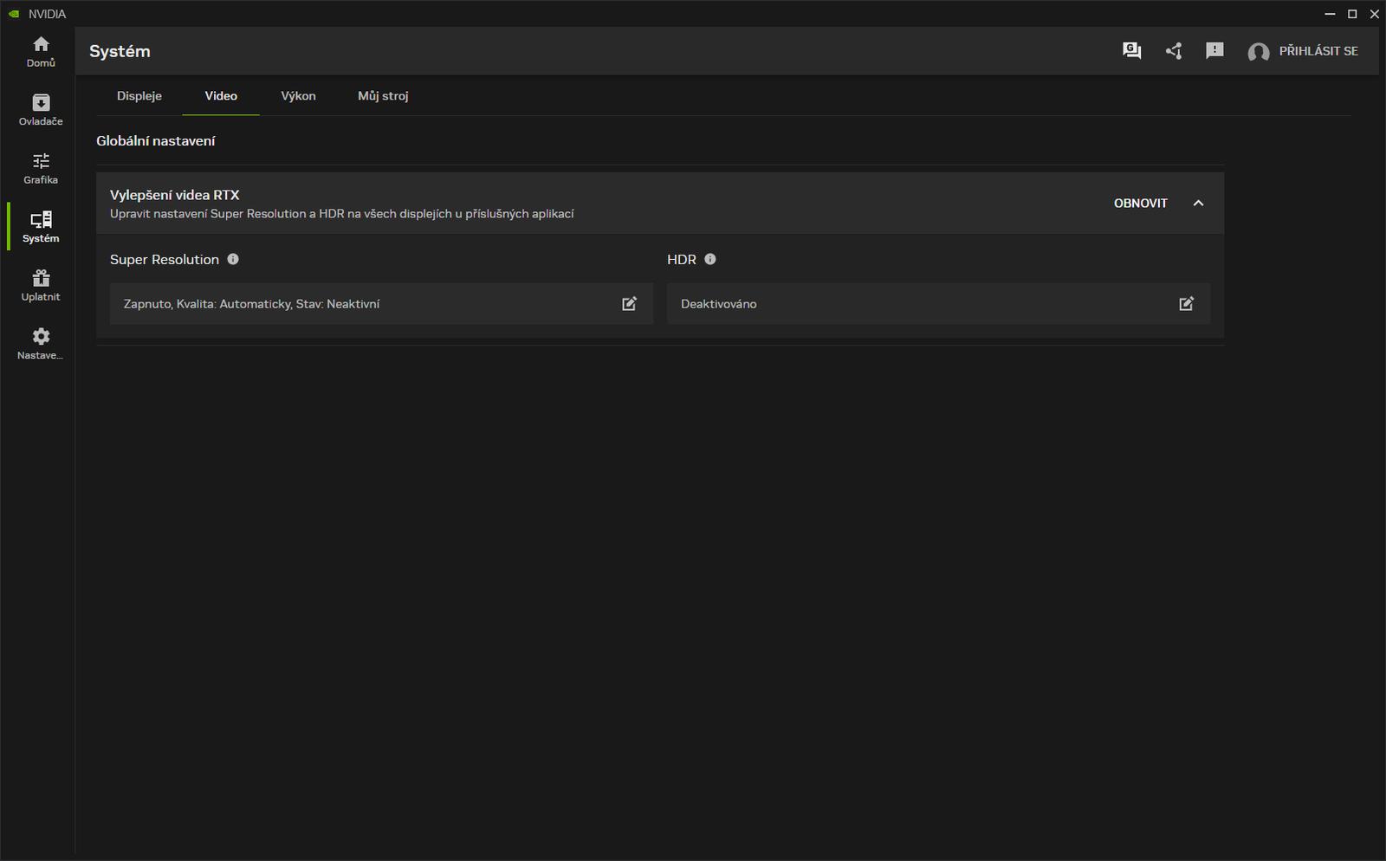Click the OBNOVIT restore button
The height and width of the screenshot is (861, 1386).
[1141, 203]
